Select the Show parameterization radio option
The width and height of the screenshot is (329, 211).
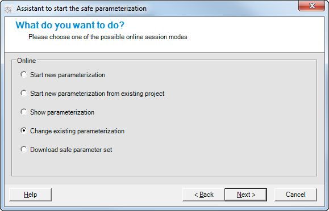24,112
